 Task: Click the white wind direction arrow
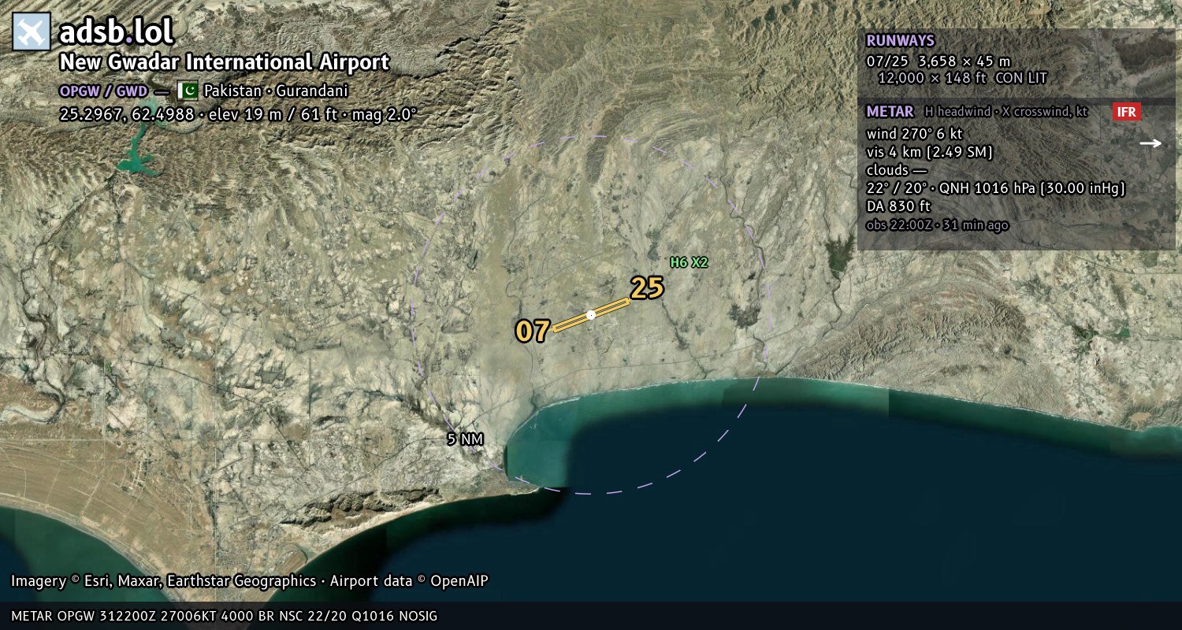coord(1150,143)
